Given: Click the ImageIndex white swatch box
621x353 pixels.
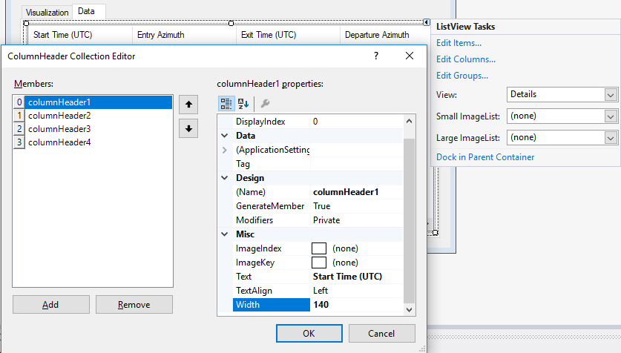Looking at the screenshot, I should [319, 248].
